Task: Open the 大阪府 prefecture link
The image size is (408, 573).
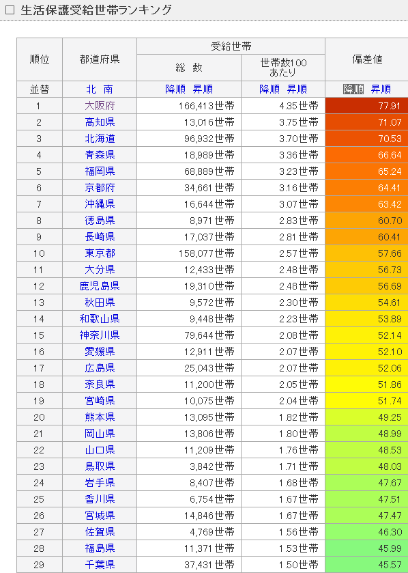Action: click(x=100, y=106)
